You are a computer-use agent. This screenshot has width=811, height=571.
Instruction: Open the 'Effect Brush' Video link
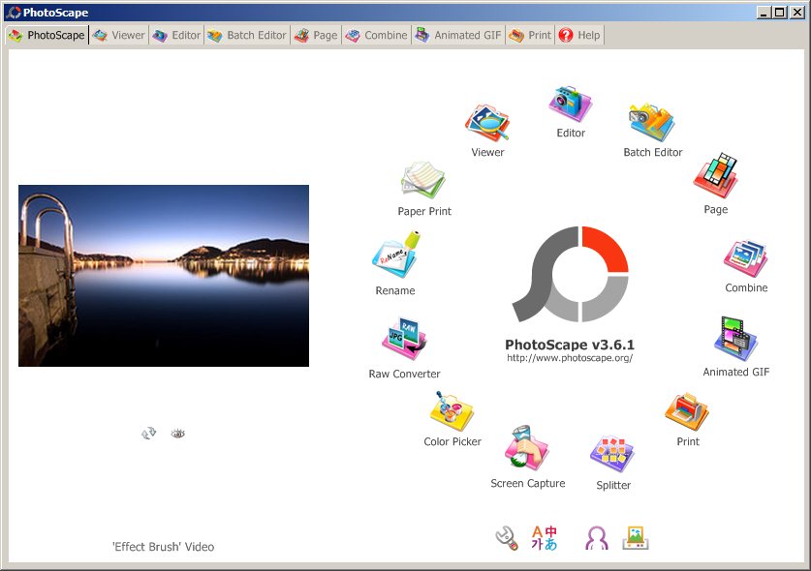[x=163, y=547]
